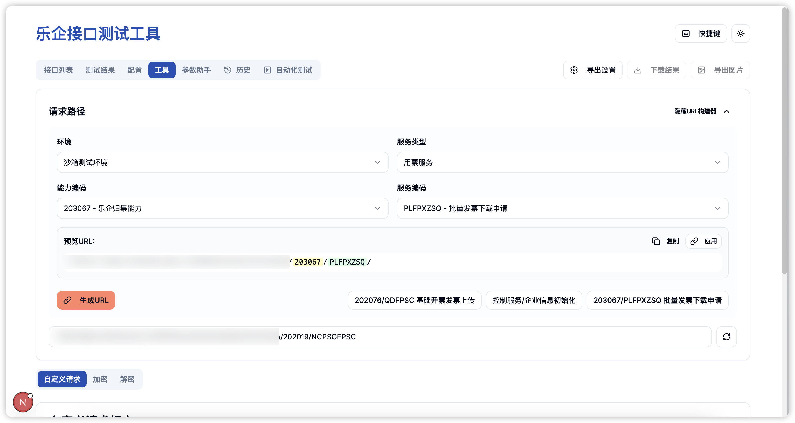
Task: Expand the 能力编码 dropdown
Action: (x=222, y=208)
